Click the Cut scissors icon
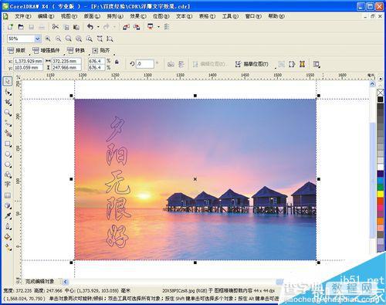386x305 pixels. pos(56,27)
